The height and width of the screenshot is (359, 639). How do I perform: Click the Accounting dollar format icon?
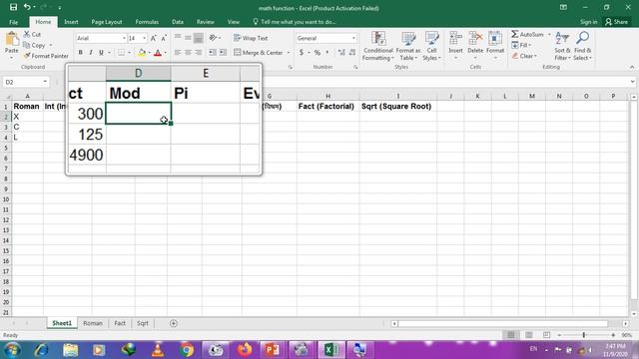302,53
